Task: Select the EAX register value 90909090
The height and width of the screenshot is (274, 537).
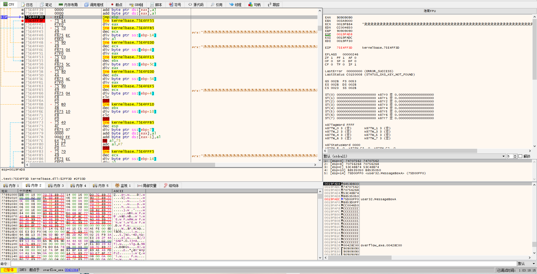Action: pyautogui.click(x=344, y=17)
